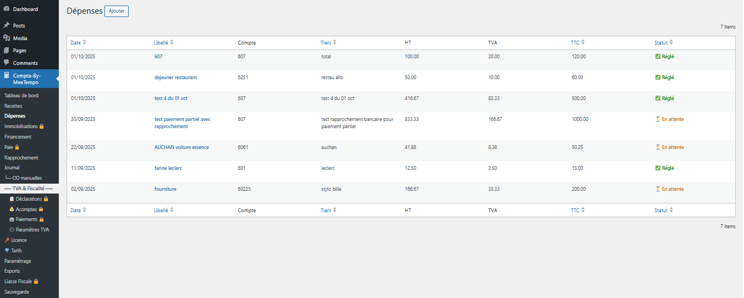The height and width of the screenshot is (298, 744).
Task: Click the Tarifs diamond icon
Action: point(7,251)
